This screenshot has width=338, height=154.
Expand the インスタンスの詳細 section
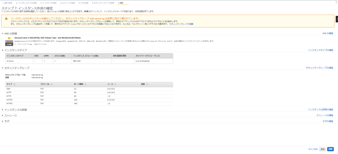(3, 110)
